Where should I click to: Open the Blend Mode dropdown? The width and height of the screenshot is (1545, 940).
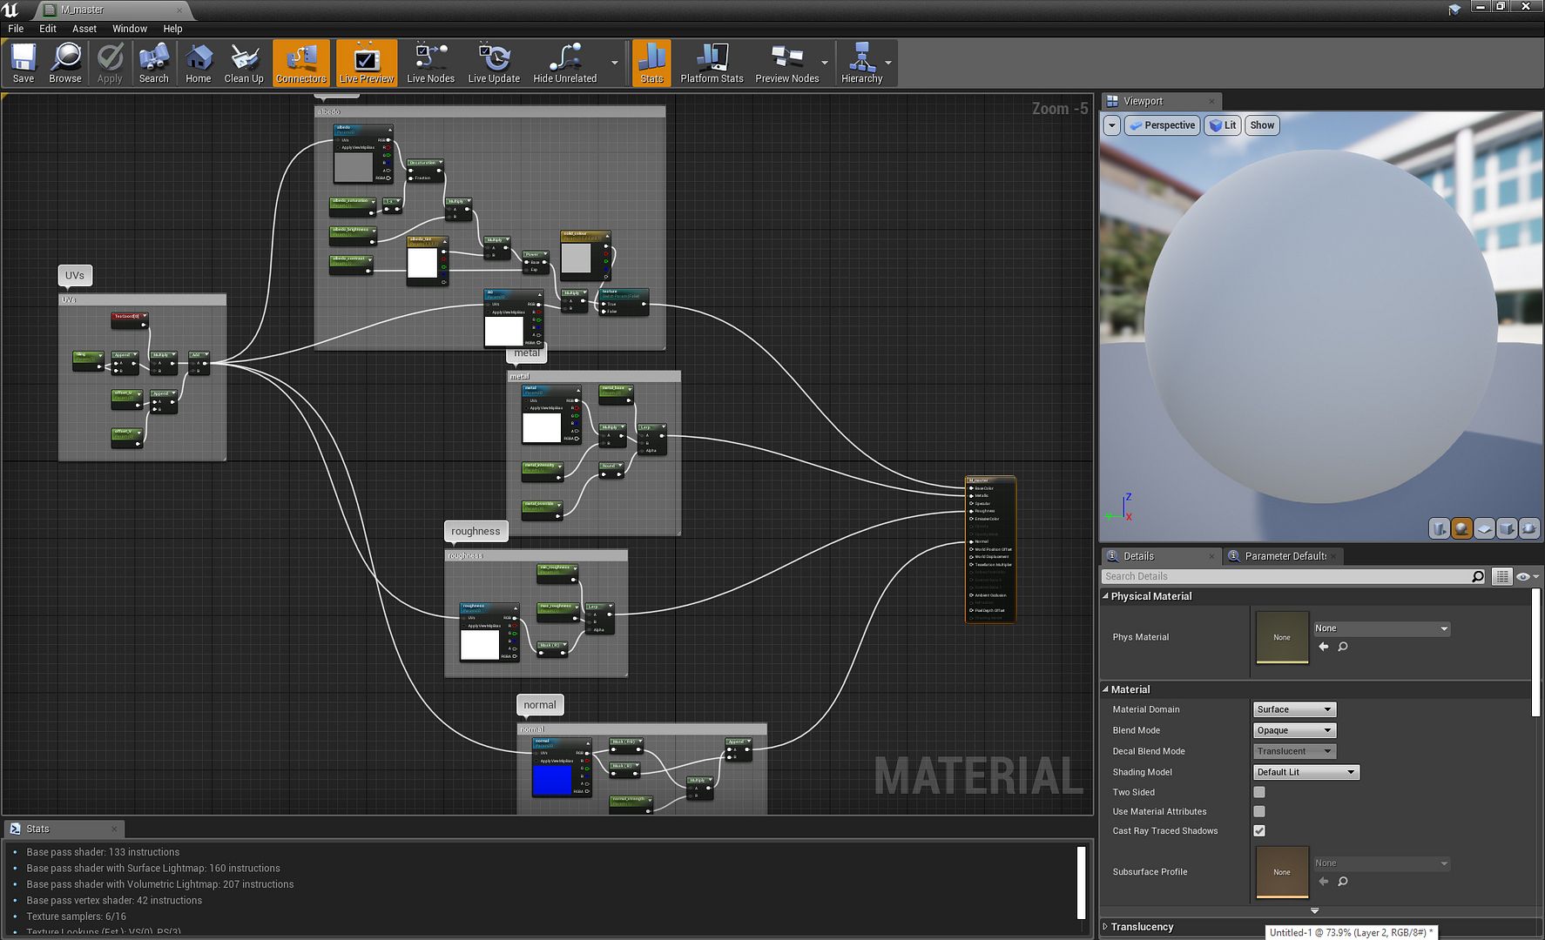[x=1294, y=730]
